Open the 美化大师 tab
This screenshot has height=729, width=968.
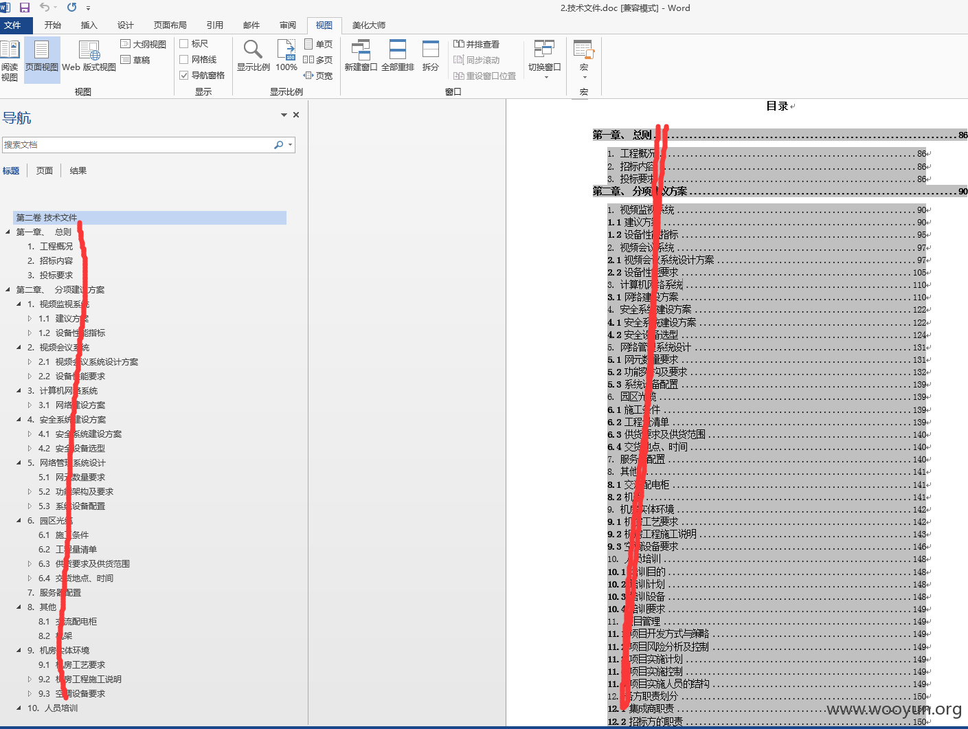[x=369, y=25]
